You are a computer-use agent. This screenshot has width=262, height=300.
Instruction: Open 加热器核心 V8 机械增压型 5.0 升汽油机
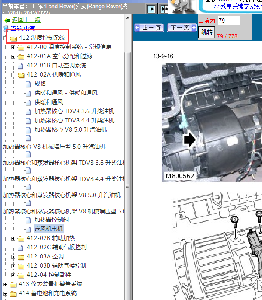pyautogui.click(x=54, y=147)
